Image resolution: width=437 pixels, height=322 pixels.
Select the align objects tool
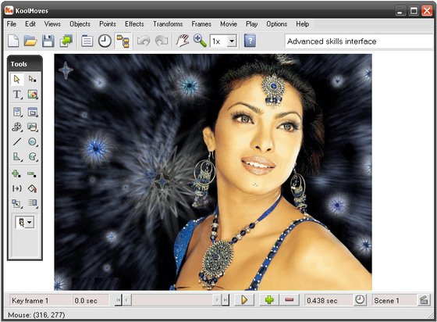tap(32, 202)
